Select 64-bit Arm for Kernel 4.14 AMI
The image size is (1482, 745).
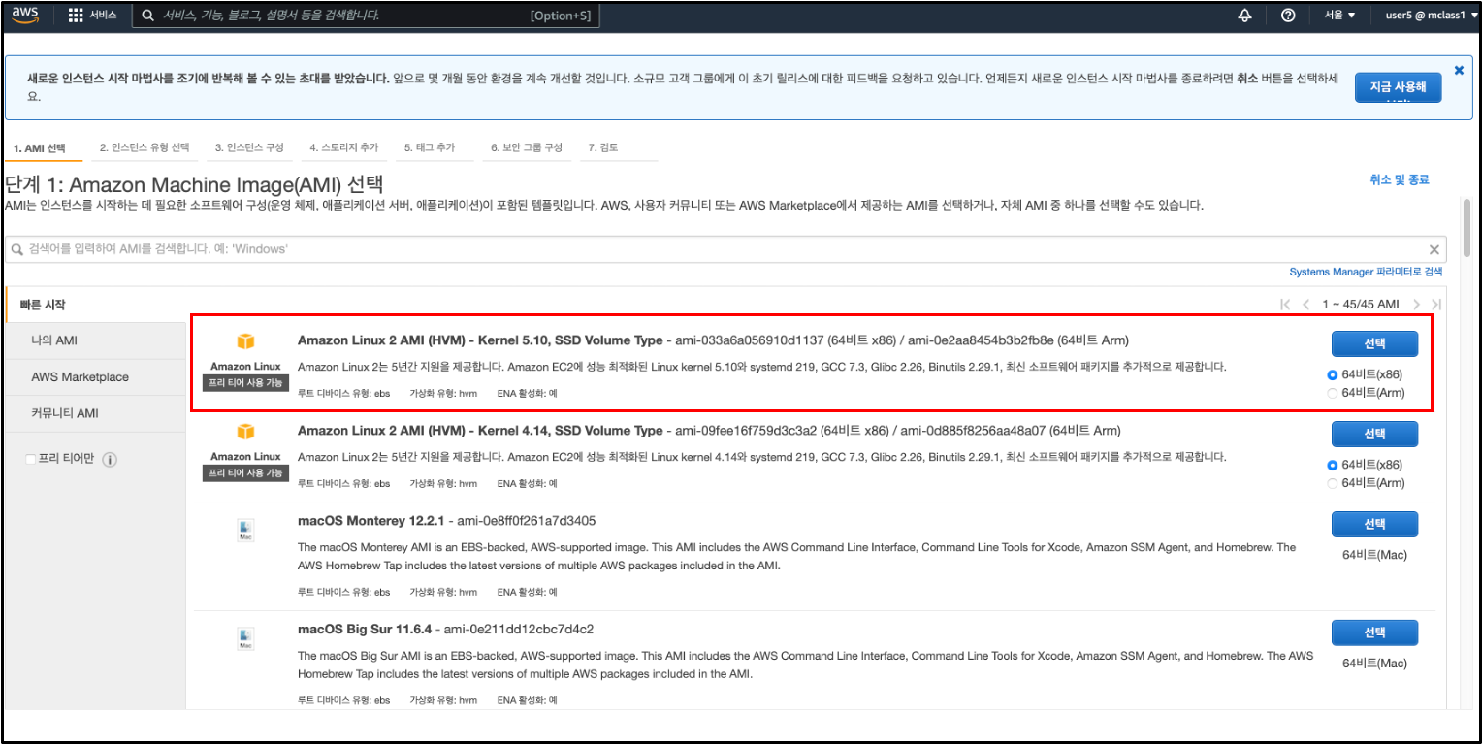pyautogui.click(x=1333, y=482)
